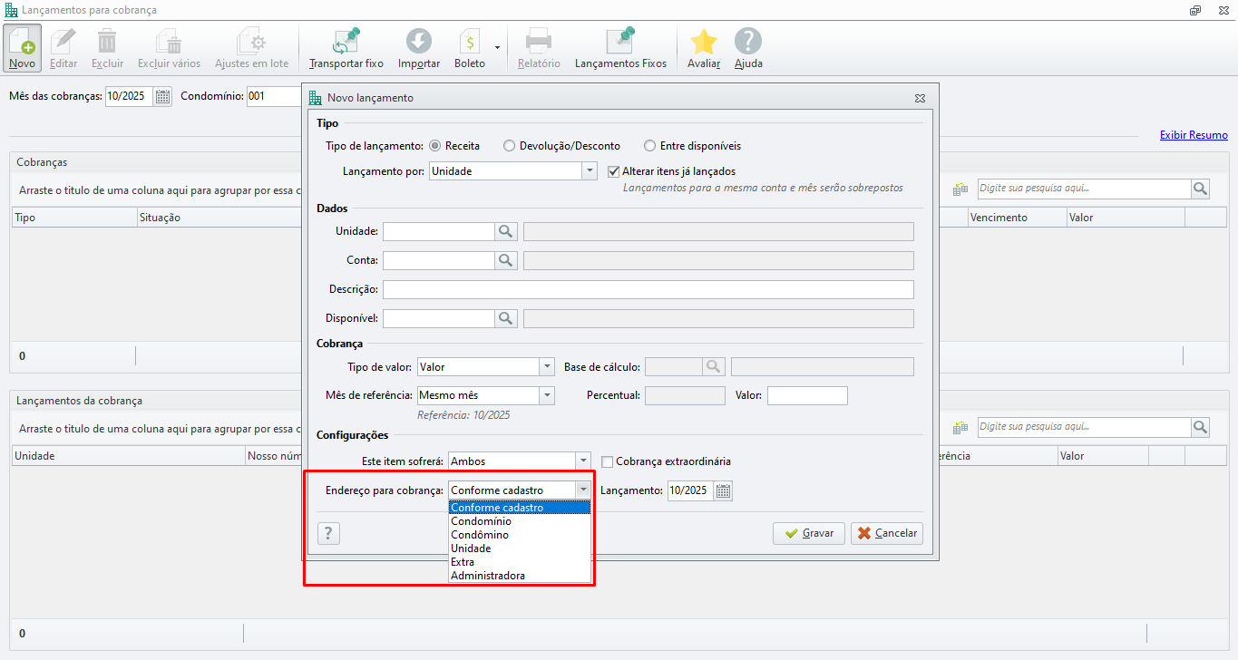Image resolution: width=1238 pixels, height=660 pixels.
Task: Choose the Entre disponíveis radio option
Action: [x=649, y=146]
